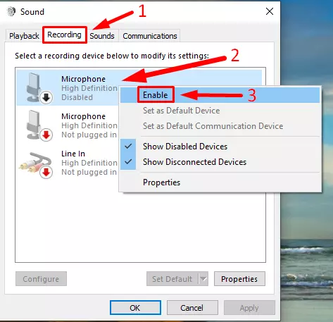333x322 pixels.
Task: Click the Properties button below device list
Action: click(x=239, y=279)
